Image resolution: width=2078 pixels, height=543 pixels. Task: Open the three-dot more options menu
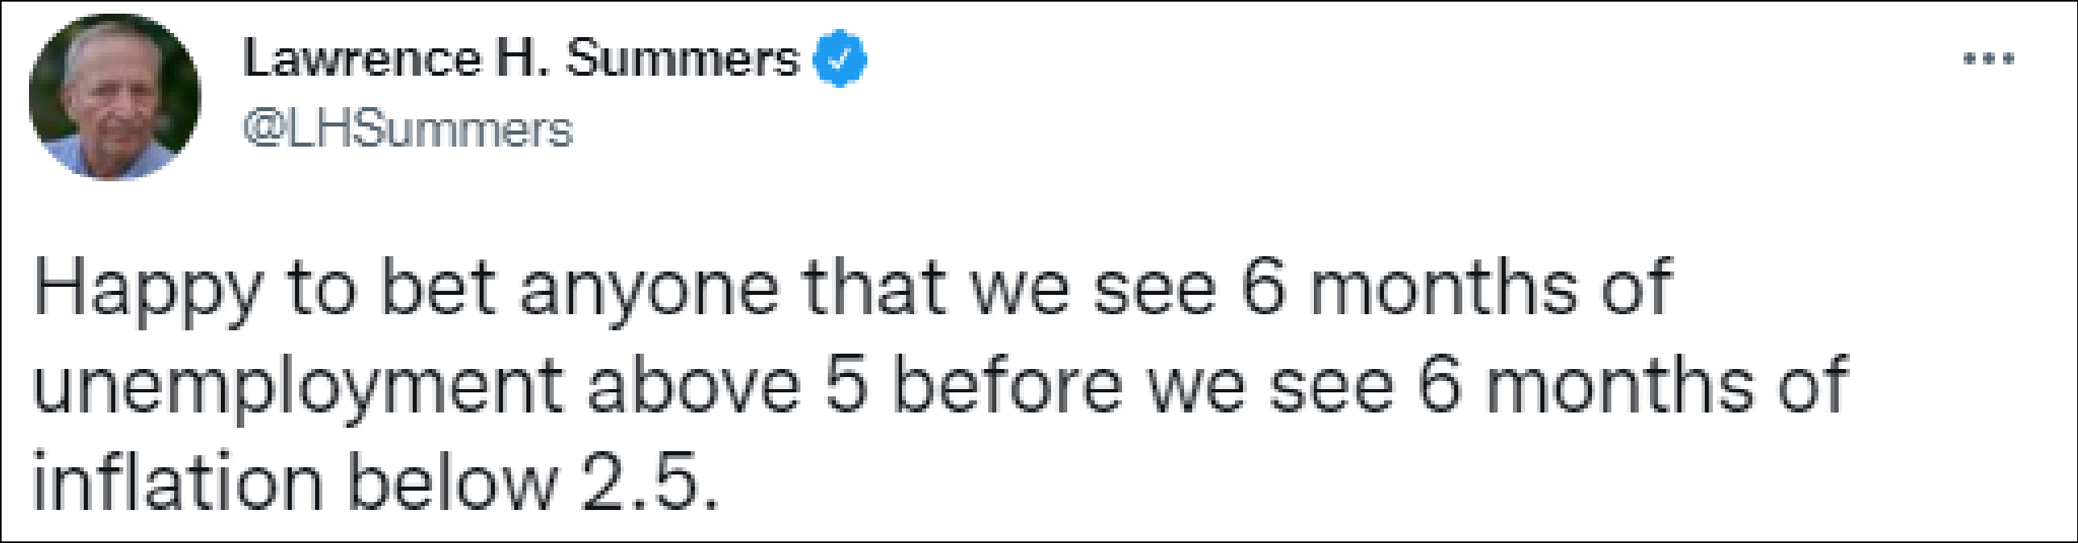tap(1989, 59)
